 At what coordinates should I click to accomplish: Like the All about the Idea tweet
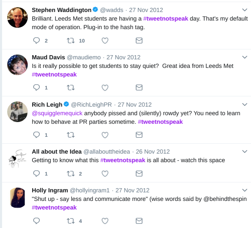(x=105, y=173)
